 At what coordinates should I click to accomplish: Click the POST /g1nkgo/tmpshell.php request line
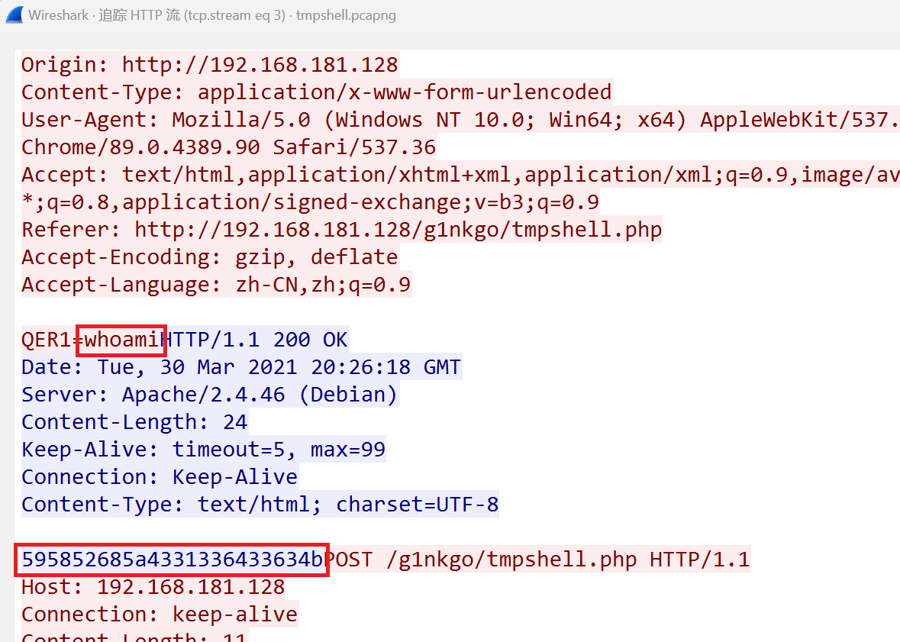pos(540,560)
